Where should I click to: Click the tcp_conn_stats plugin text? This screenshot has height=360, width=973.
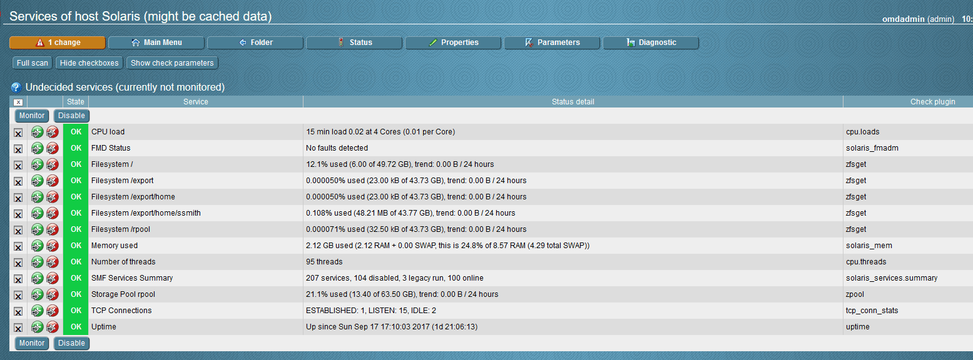pos(872,311)
